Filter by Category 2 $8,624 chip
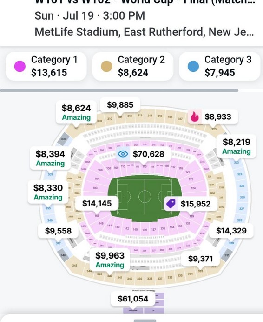 [133, 66]
